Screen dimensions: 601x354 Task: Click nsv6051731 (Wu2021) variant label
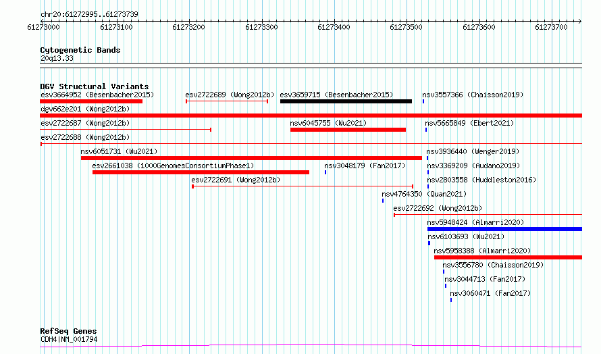(119, 151)
